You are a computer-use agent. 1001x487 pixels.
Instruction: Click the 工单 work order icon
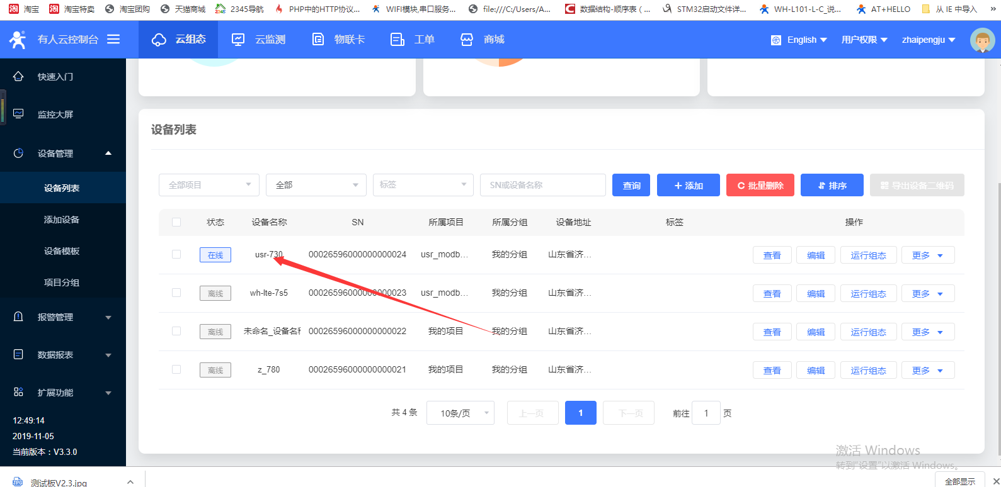398,40
